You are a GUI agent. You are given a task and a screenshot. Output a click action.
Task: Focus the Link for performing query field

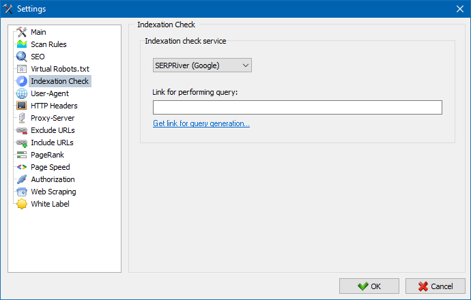coord(298,108)
